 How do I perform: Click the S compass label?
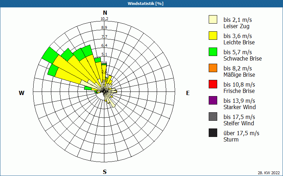click(105, 172)
